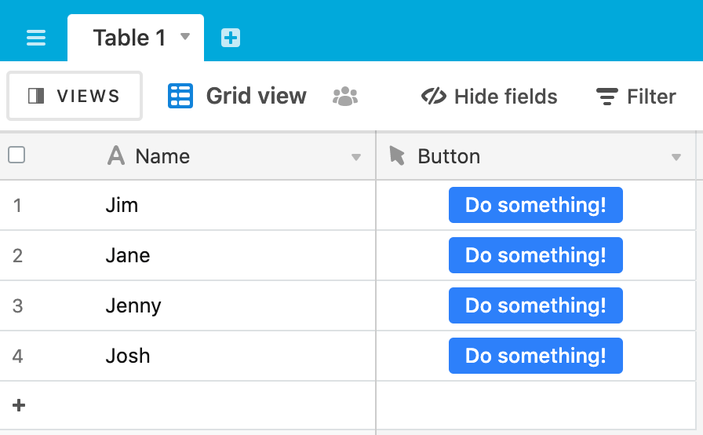
Task: Add a new table with plus icon
Action: (x=231, y=38)
